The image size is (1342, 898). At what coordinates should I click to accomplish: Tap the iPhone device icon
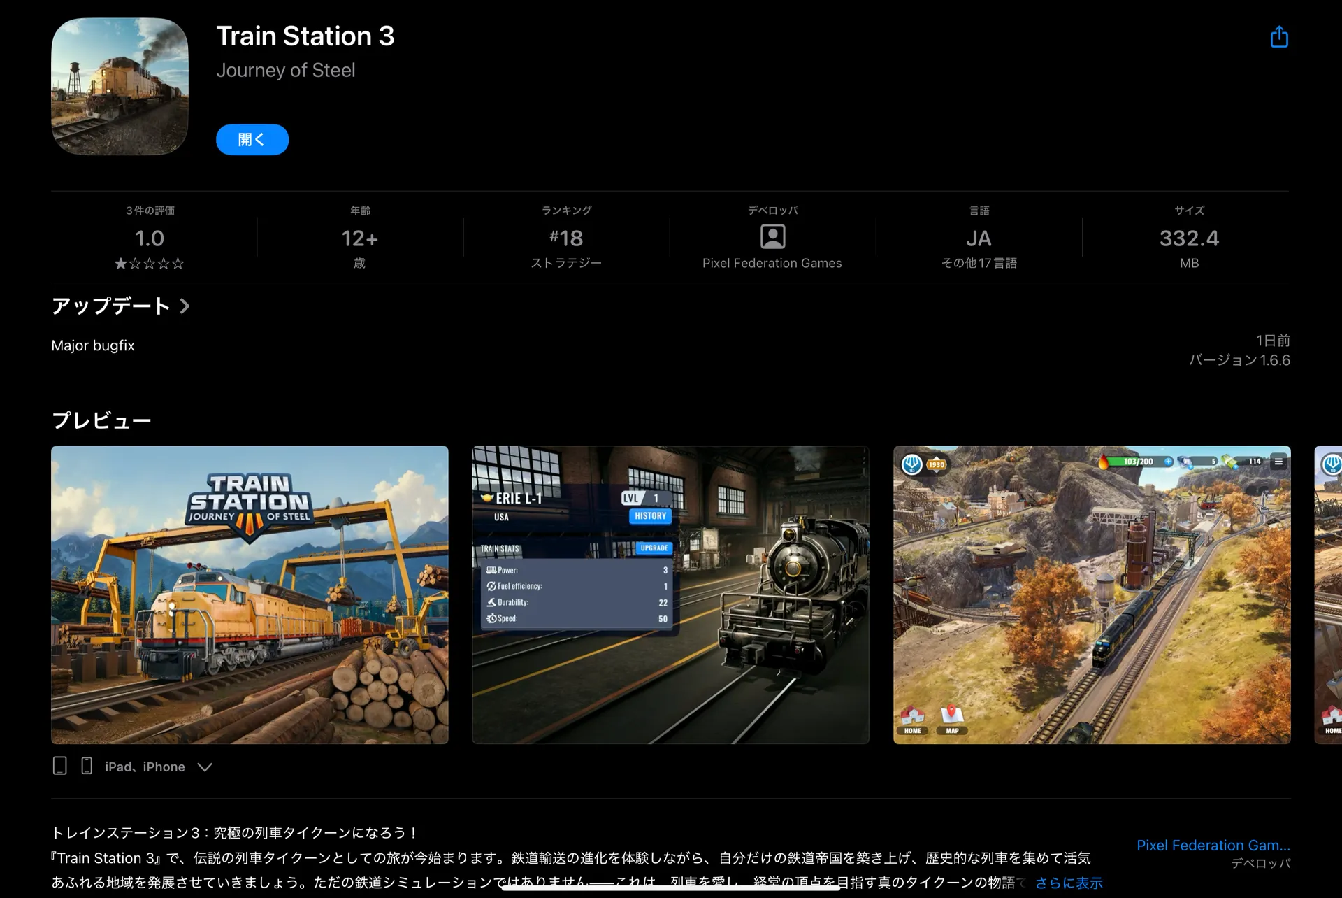87,766
